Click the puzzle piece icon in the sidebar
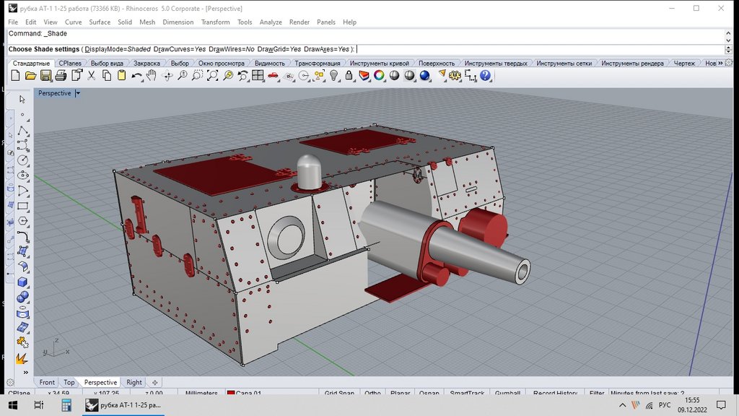The image size is (739, 416). 22,343
